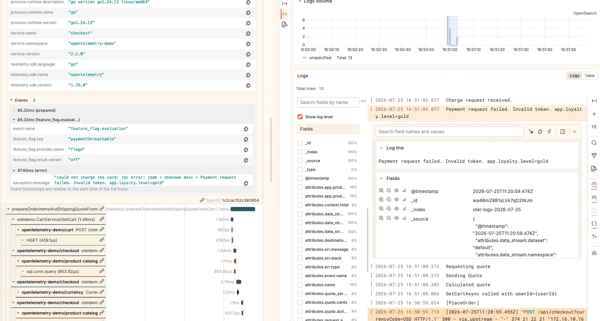Download logs from right toolbar
600x321 pixels.
[x=594, y=252]
